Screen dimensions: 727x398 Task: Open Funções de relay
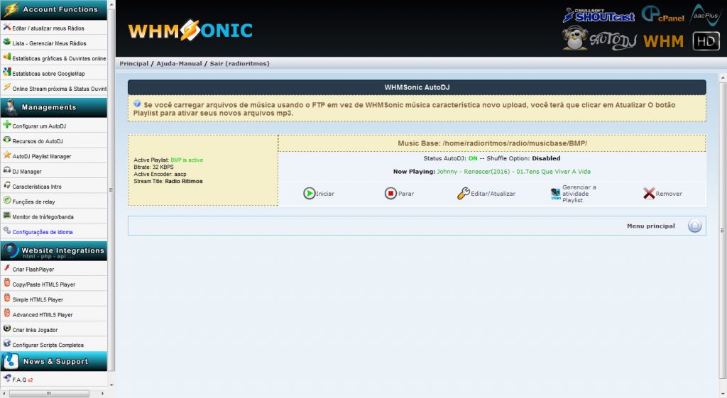pyautogui.click(x=33, y=202)
